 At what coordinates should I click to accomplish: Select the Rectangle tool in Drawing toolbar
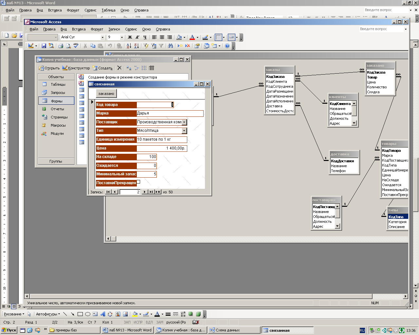click(80, 314)
